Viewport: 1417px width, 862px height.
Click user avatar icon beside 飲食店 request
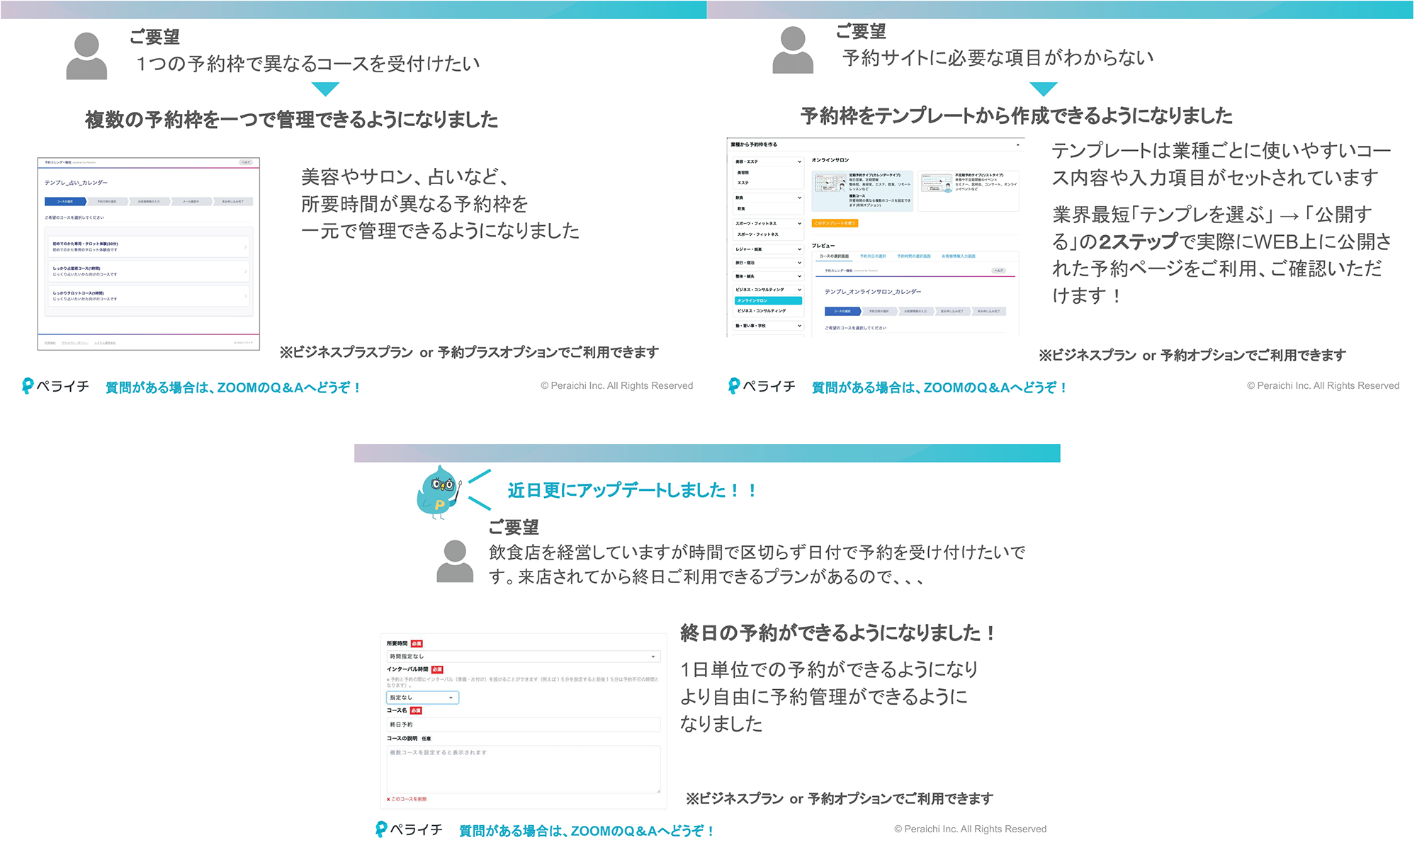[455, 561]
